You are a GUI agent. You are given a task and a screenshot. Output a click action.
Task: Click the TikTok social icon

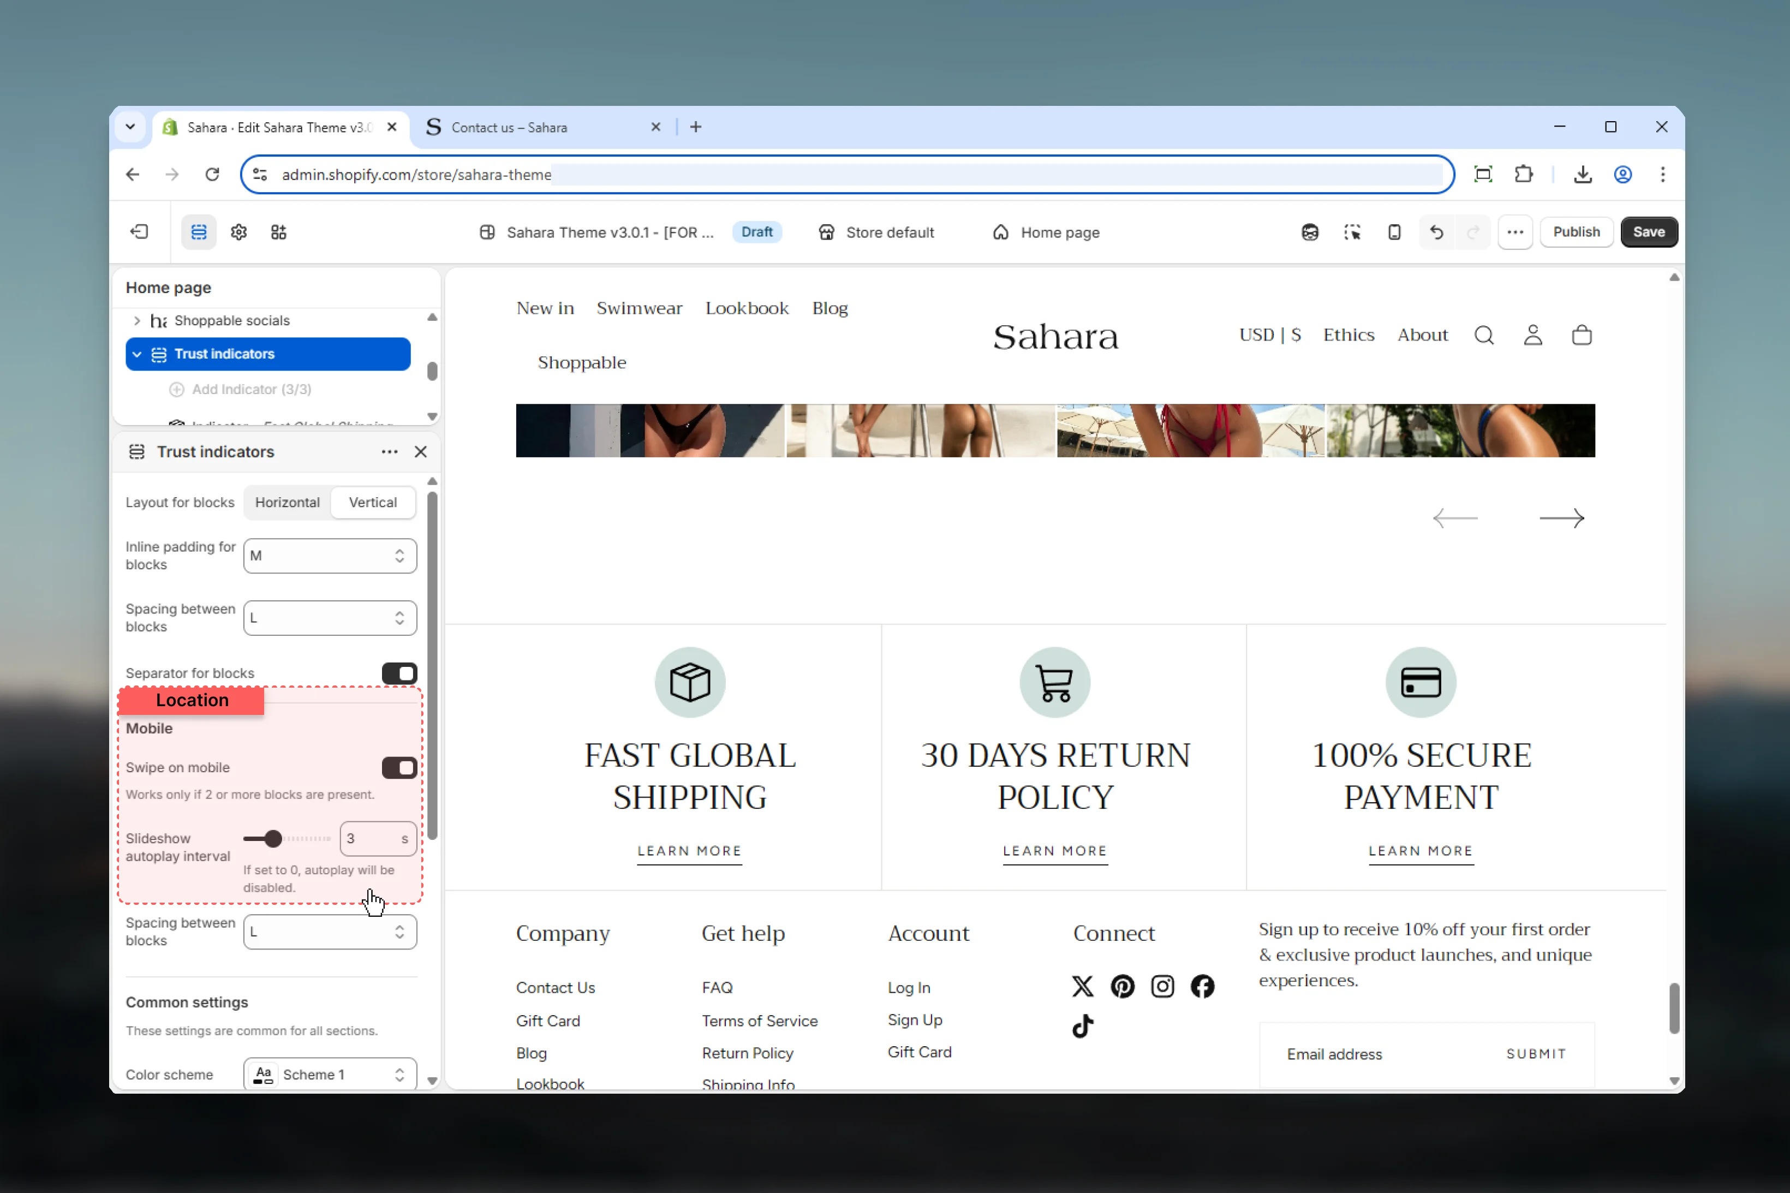[x=1082, y=1027]
